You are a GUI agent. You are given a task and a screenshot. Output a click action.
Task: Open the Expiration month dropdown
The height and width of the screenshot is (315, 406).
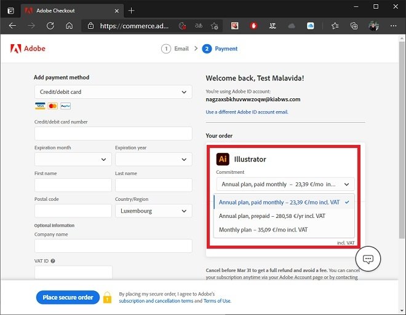pyautogui.click(x=73, y=159)
